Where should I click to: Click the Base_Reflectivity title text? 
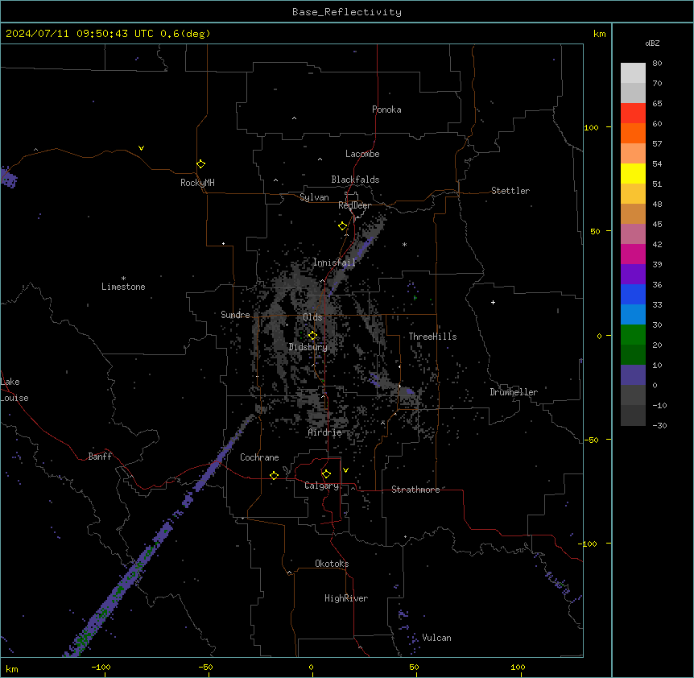pyautogui.click(x=347, y=12)
